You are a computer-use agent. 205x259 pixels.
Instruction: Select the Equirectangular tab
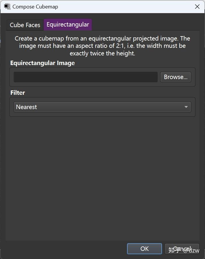pos(67,25)
